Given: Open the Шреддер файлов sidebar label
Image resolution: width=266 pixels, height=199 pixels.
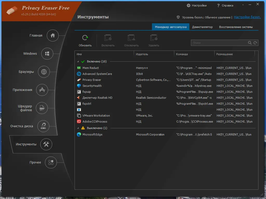Looking at the screenshot, I should [x=25, y=108].
